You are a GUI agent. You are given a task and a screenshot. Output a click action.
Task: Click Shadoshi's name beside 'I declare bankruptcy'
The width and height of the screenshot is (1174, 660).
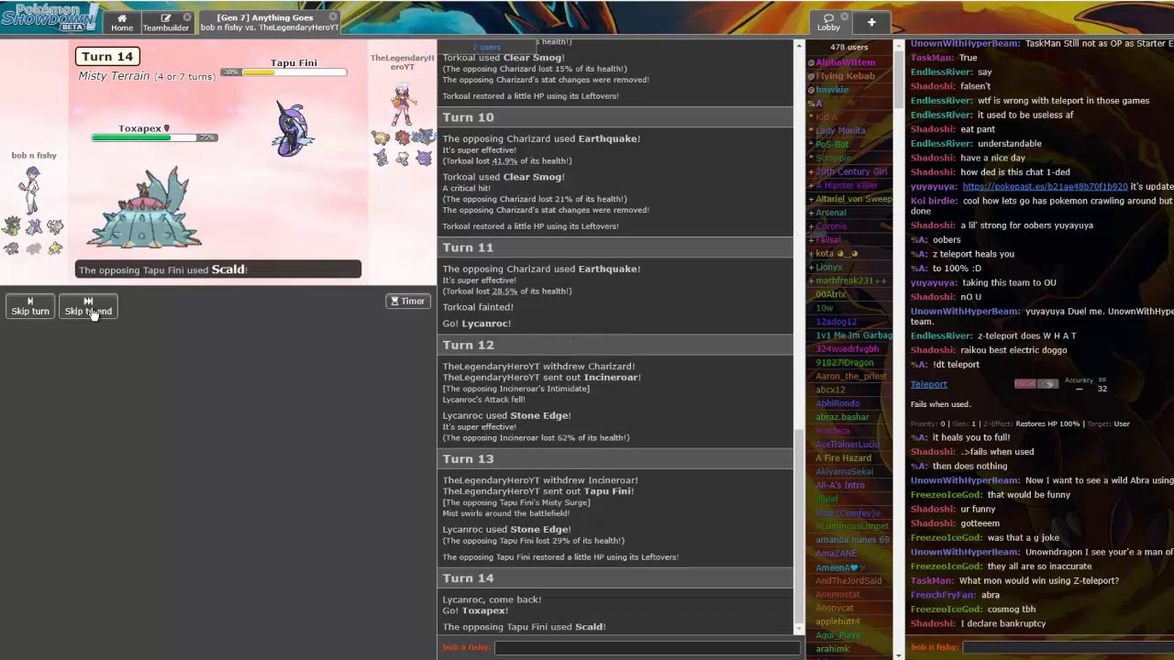[x=933, y=624]
